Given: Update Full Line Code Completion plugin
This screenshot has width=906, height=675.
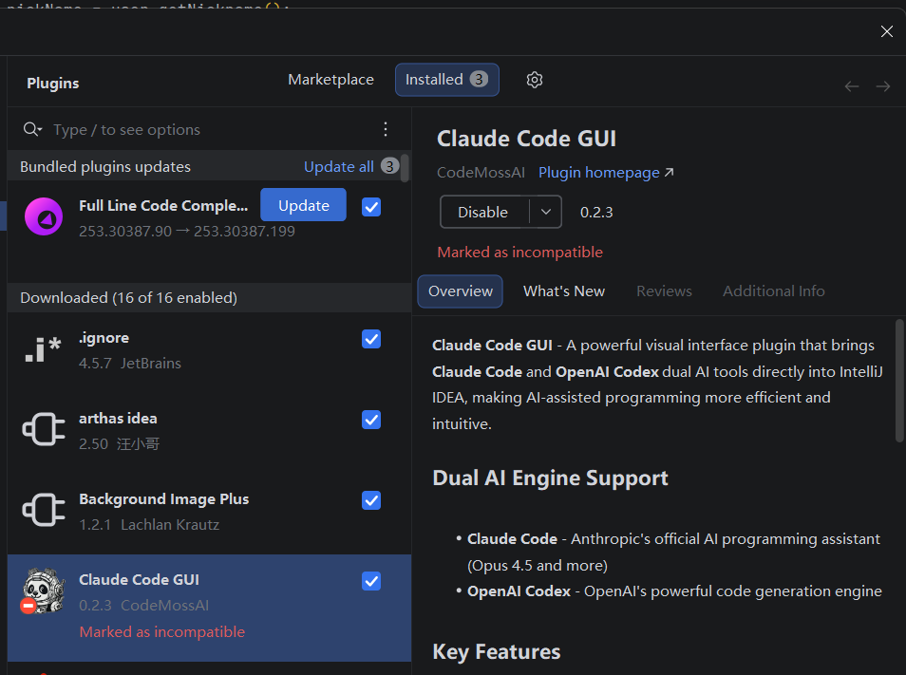Looking at the screenshot, I should tap(303, 205).
